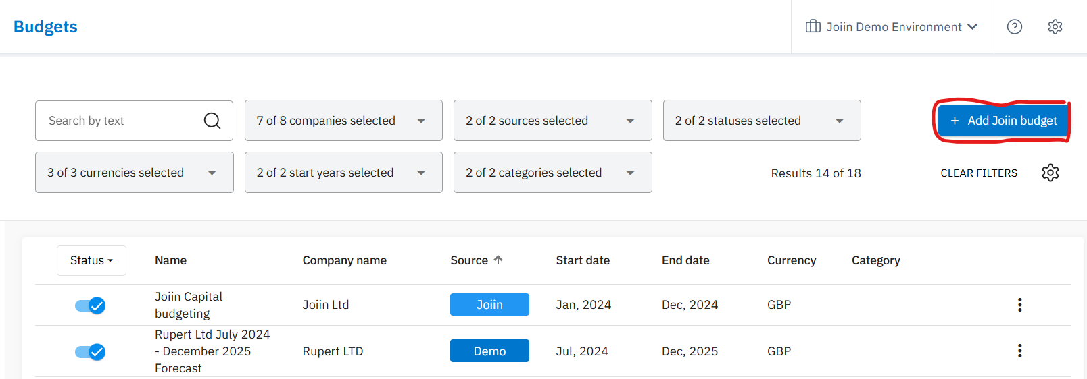Screen dimensions: 1087x379
Task: Sort by Category column header
Action: coord(875,260)
